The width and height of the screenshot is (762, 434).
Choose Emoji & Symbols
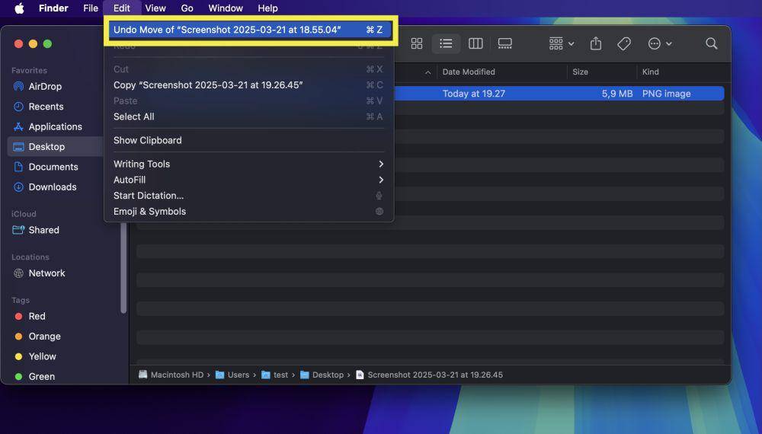pos(249,211)
